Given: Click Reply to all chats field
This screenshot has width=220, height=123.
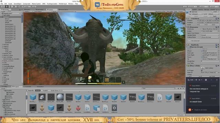Looking at the screenshot, I should tap(201, 110).
